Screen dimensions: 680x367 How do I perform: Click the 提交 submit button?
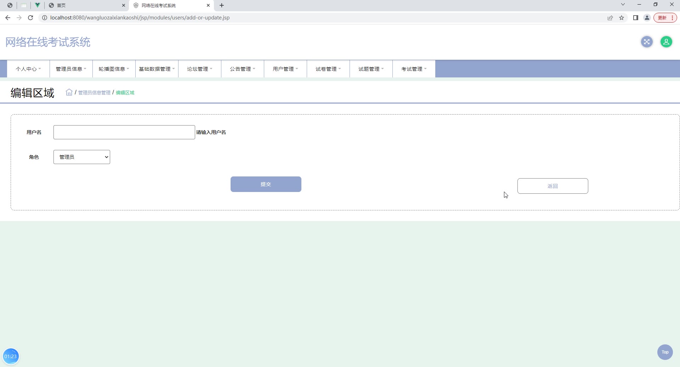(266, 184)
